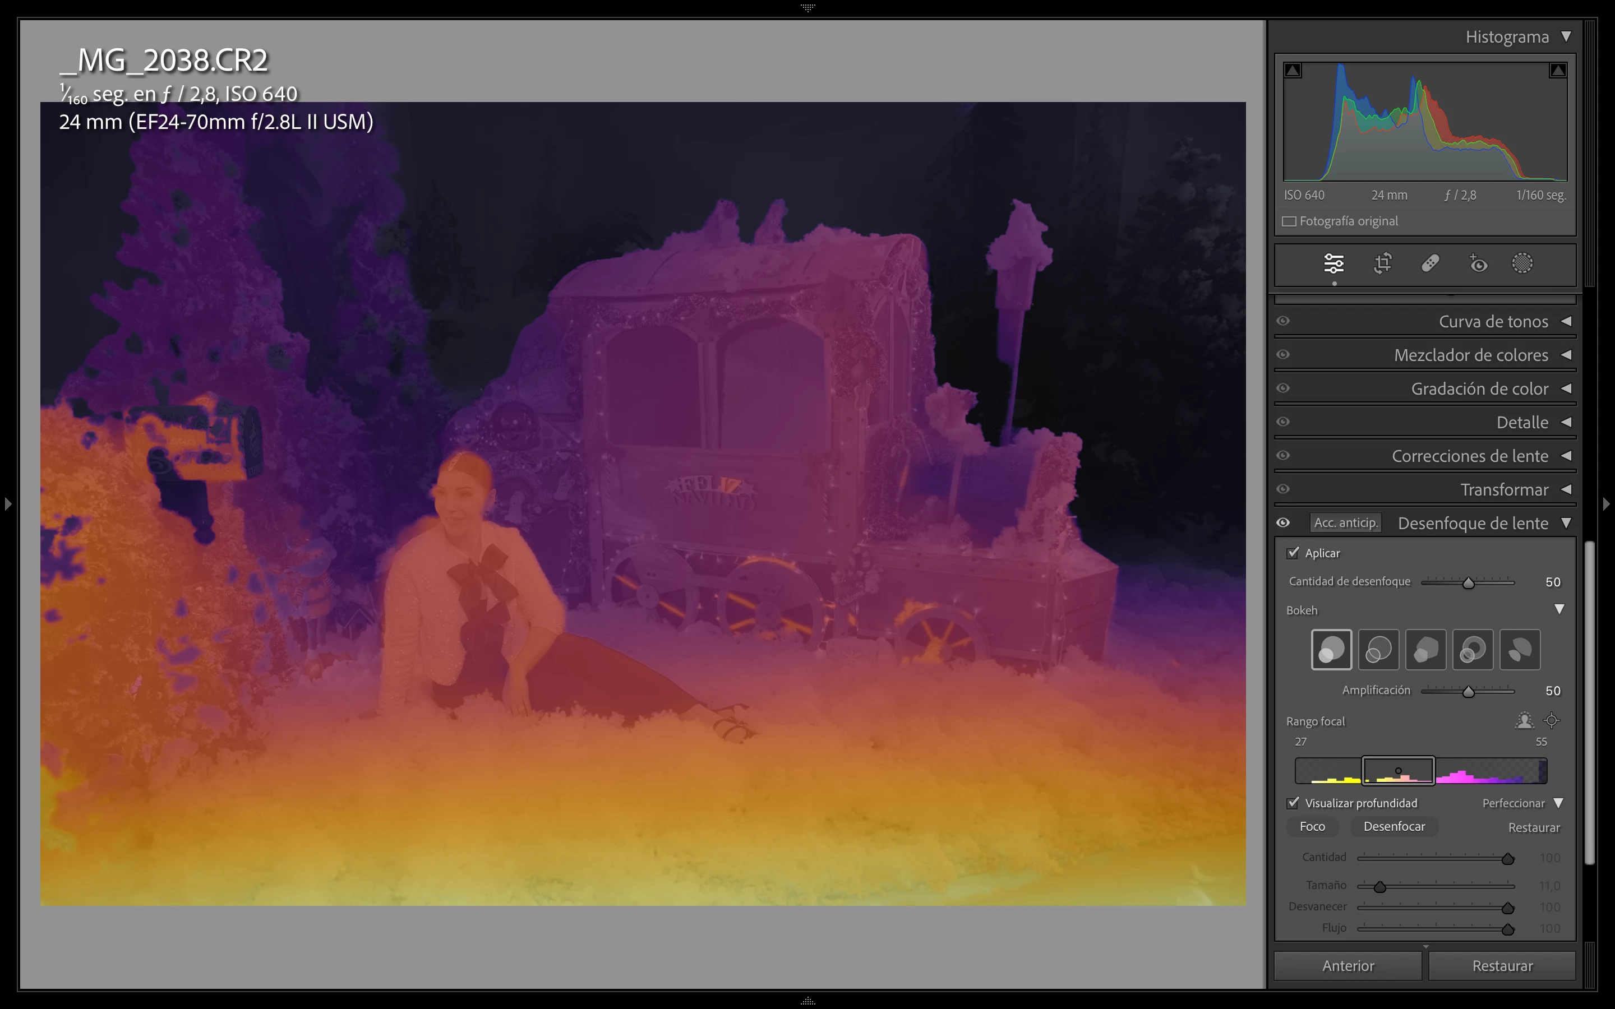
Task: Select the Foco brush mode
Action: [x=1312, y=827]
